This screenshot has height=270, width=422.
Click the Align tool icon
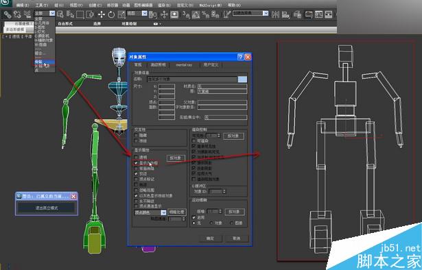point(285,14)
